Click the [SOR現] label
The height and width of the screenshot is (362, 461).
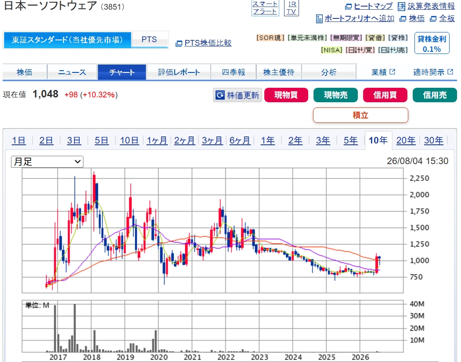pyautogui.click(x=270, y=38)
